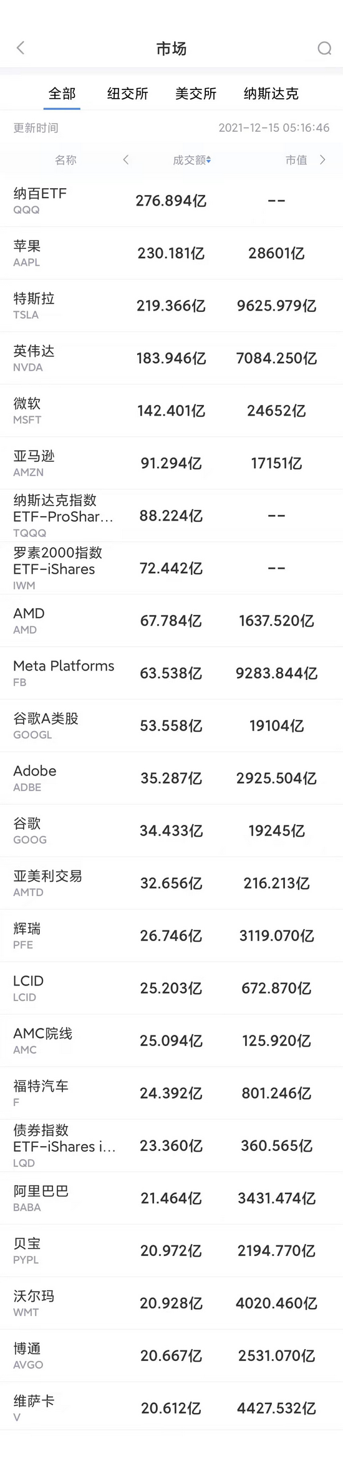Click the 名称 column header

pos(65,160)
